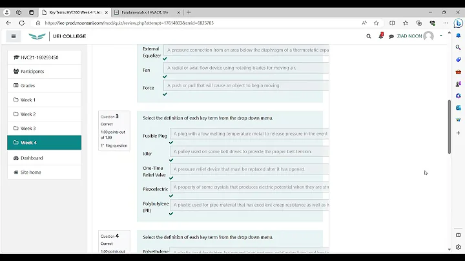This screenshot has height=261, width=465.
Task: Open a new browser tab
Action: [x=189, y=12]
